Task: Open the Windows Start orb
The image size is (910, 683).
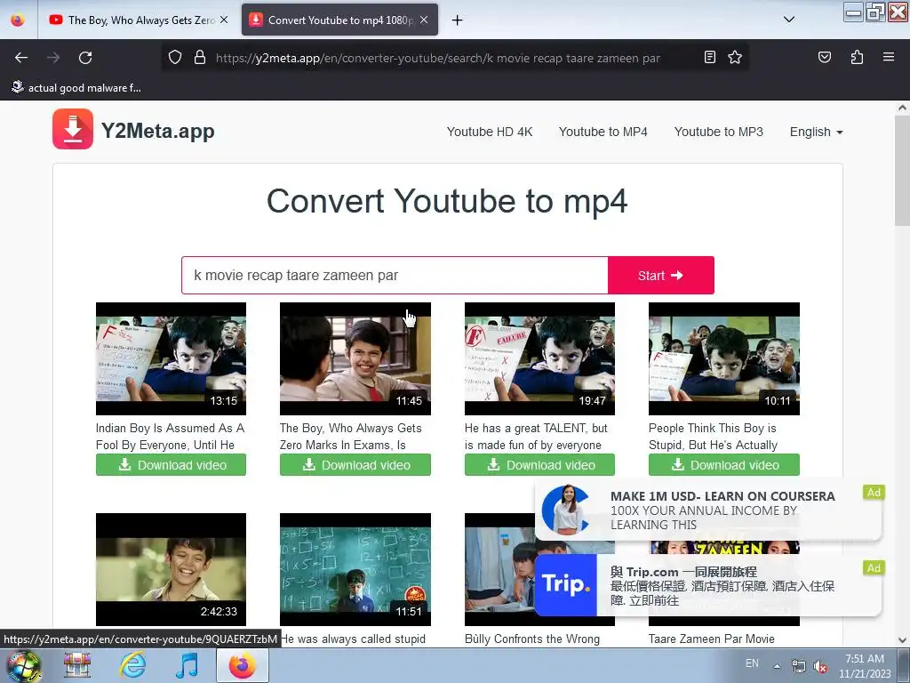Action: pyautogui.click(x=23, y=665)
